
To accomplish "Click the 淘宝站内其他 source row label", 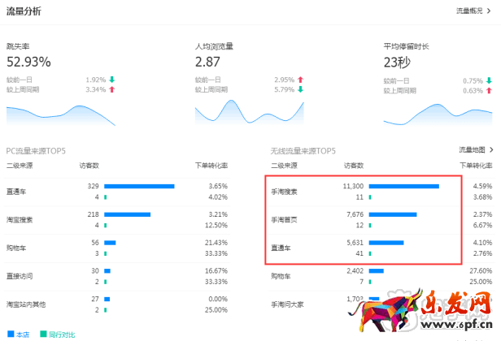I will [x=26, y=304].
